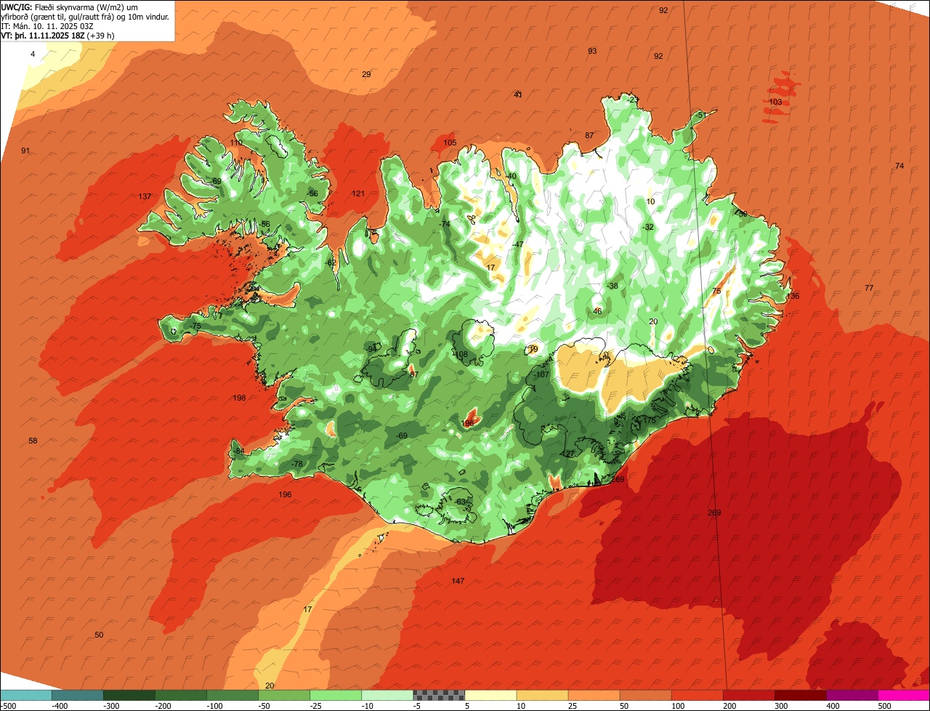The image size is (930, 711).
Task: Click the '500' legend label
Action: tap(883, 706)
